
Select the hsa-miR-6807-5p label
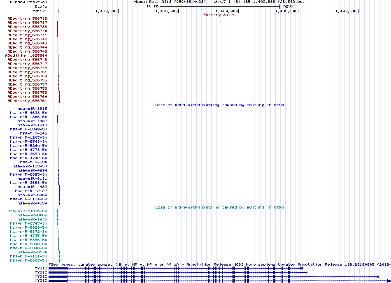(28, 260)
